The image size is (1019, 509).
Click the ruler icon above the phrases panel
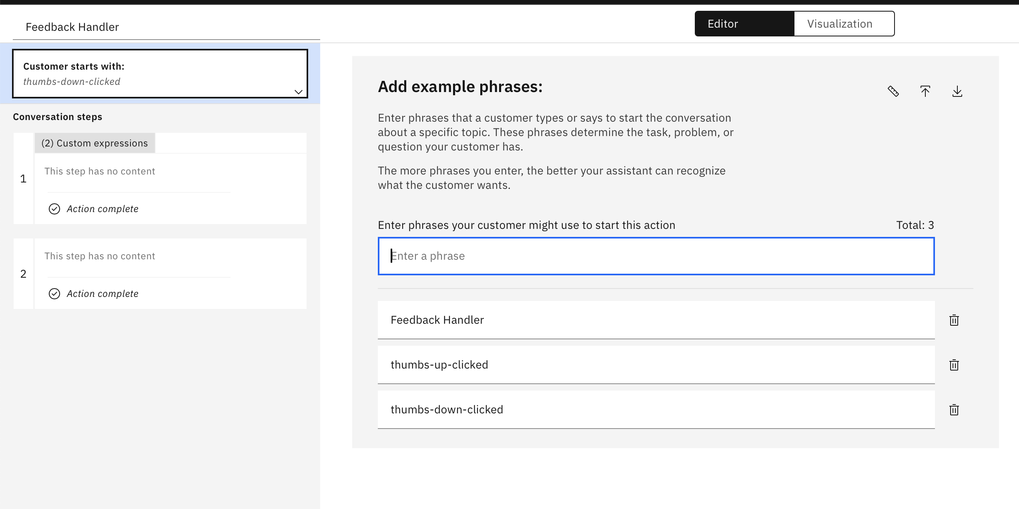894,91
